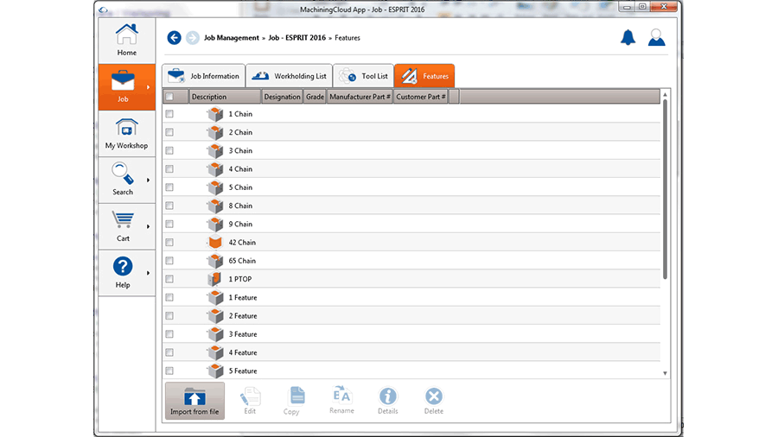
Task: Check the 1 PTOP row checkbox
Action: [x=169, y=279]
